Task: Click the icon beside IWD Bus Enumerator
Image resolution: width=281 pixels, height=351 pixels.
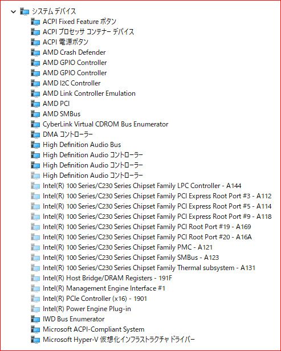Action: [35, 319]
